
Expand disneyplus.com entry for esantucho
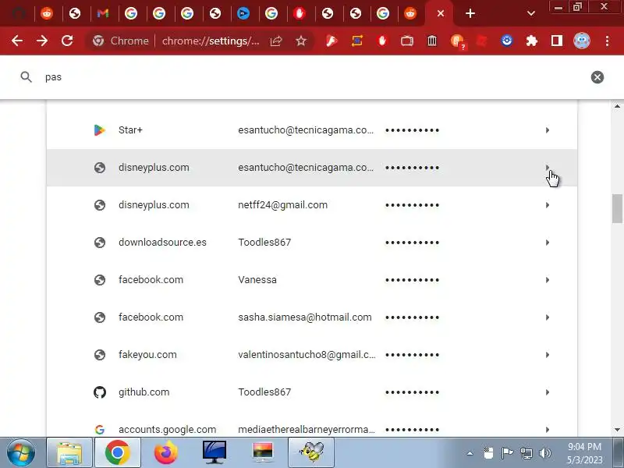tap(548, 168)
